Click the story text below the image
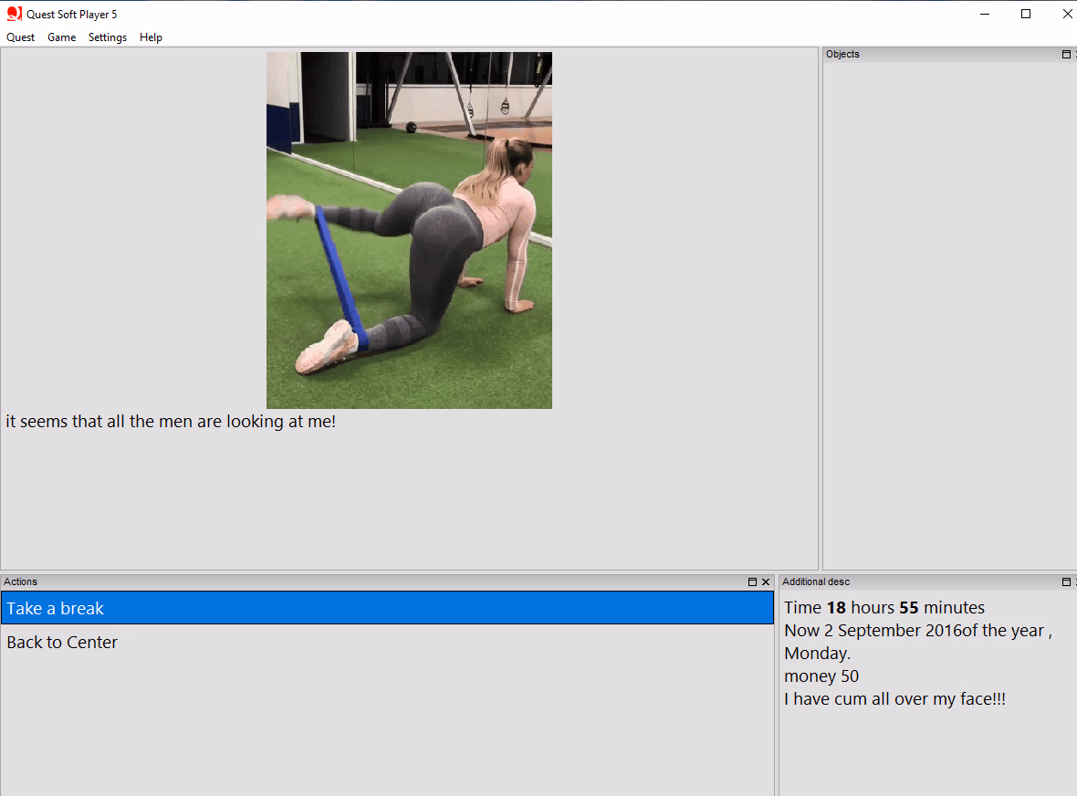Screen dimensions: 1077x796 point(171,421)
